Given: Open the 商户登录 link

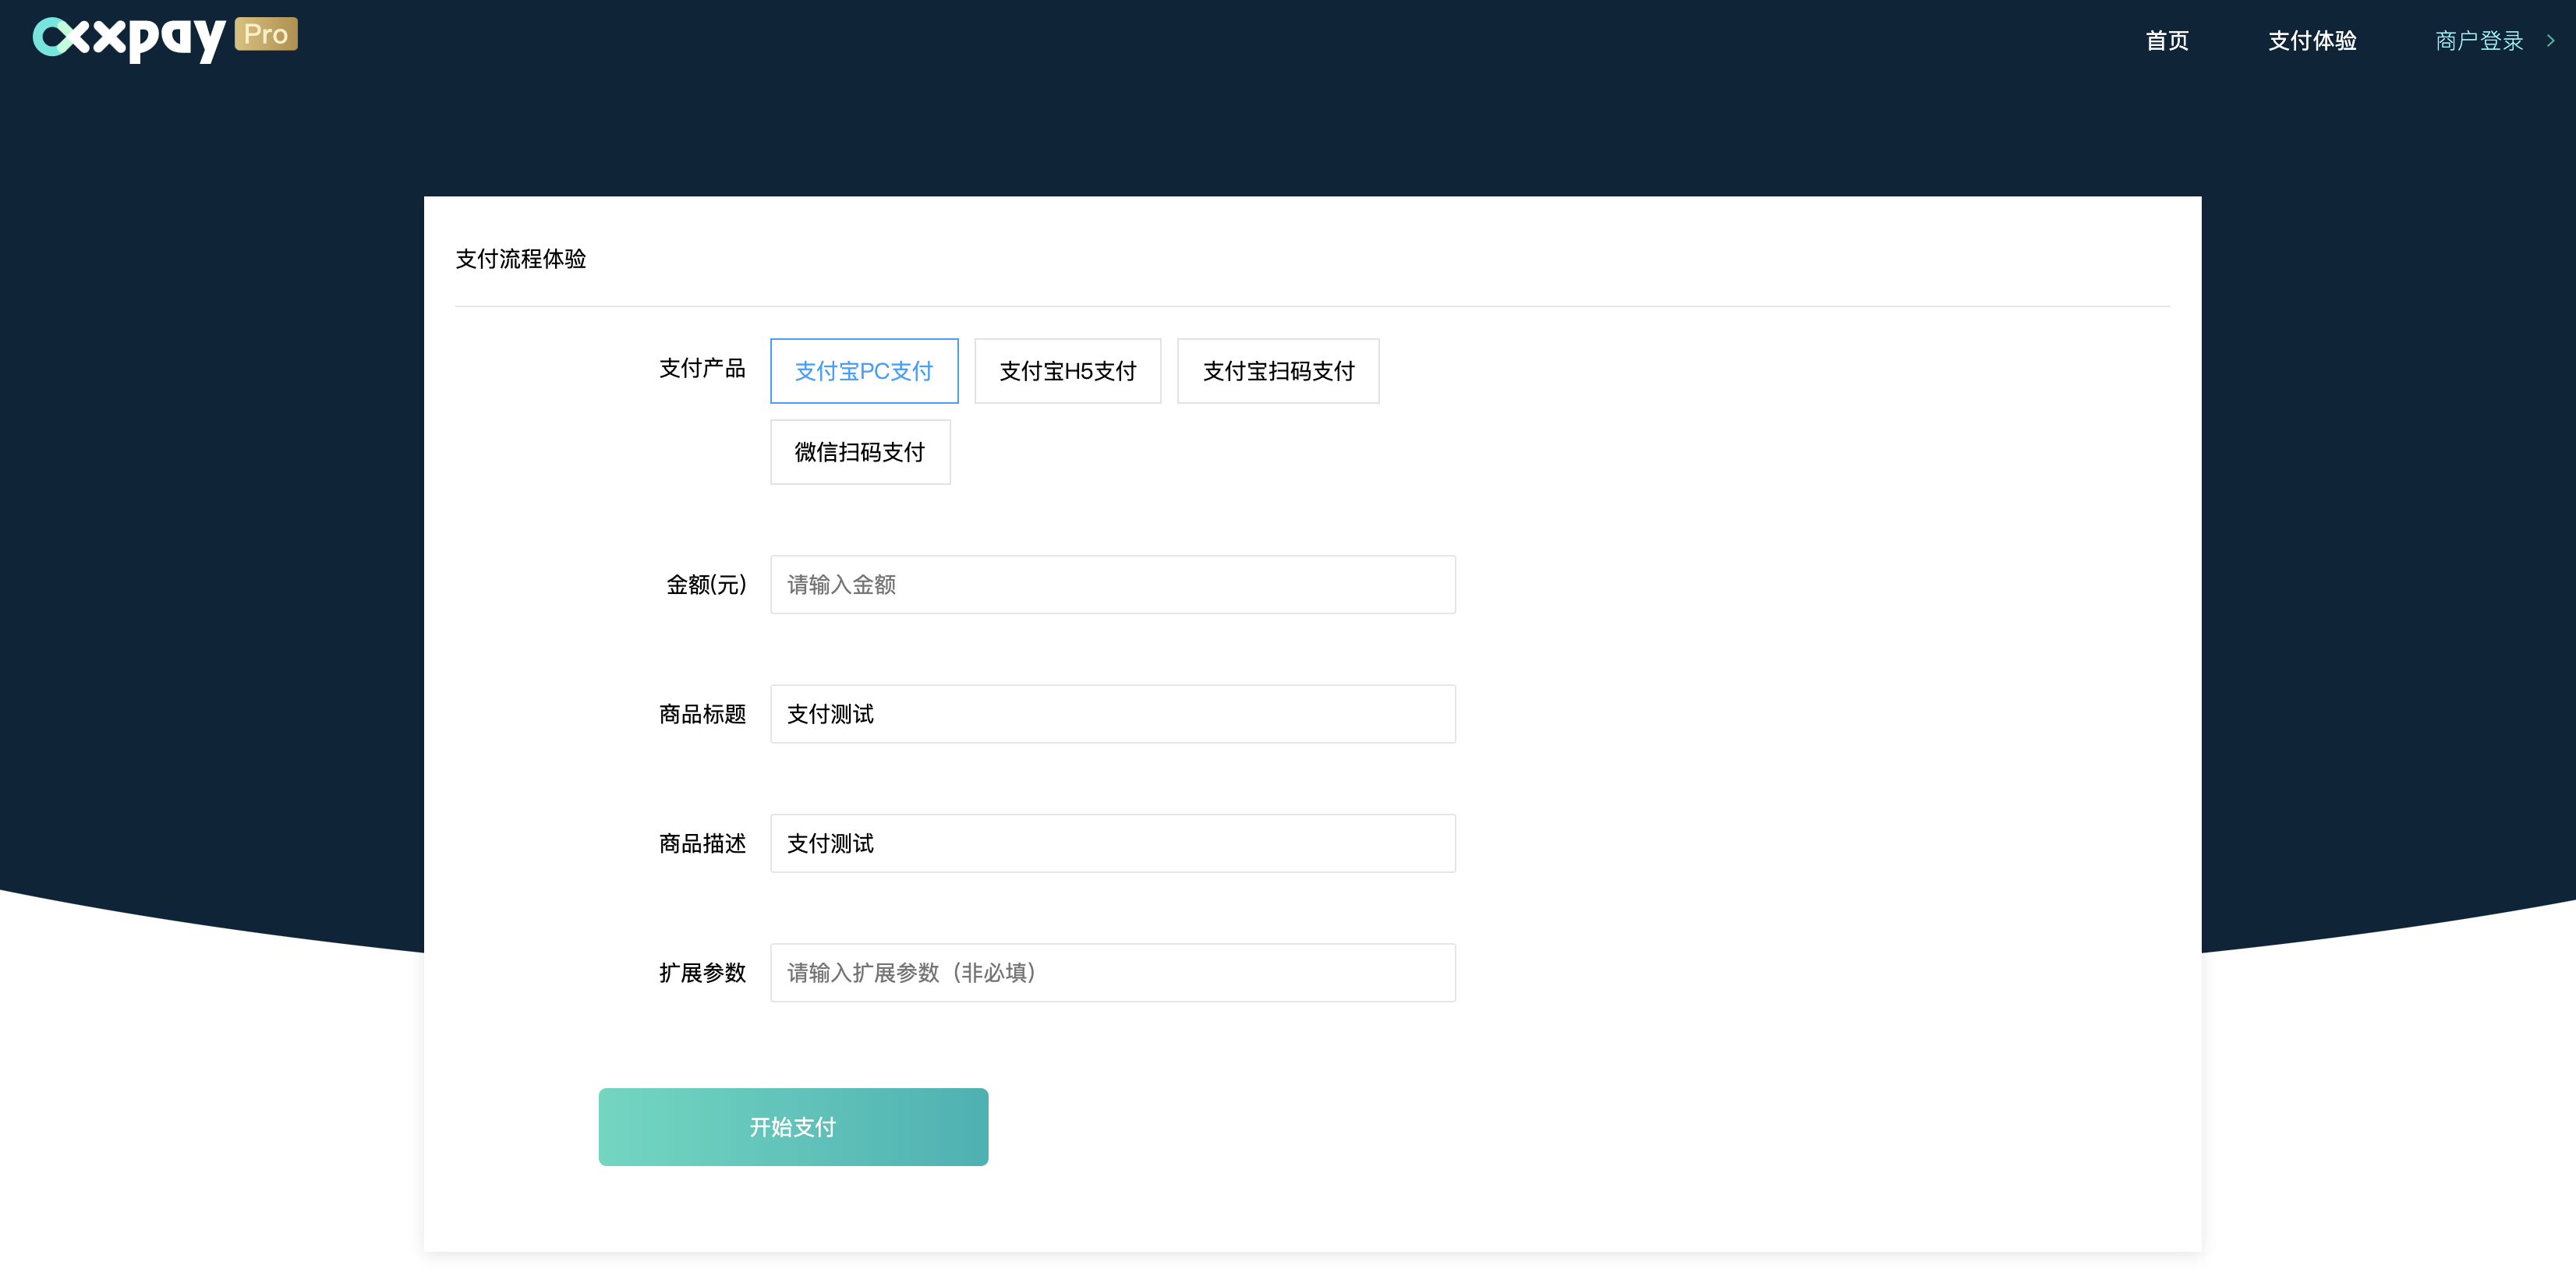Looking at the screenshot, I should click(x=2479, y=41).
